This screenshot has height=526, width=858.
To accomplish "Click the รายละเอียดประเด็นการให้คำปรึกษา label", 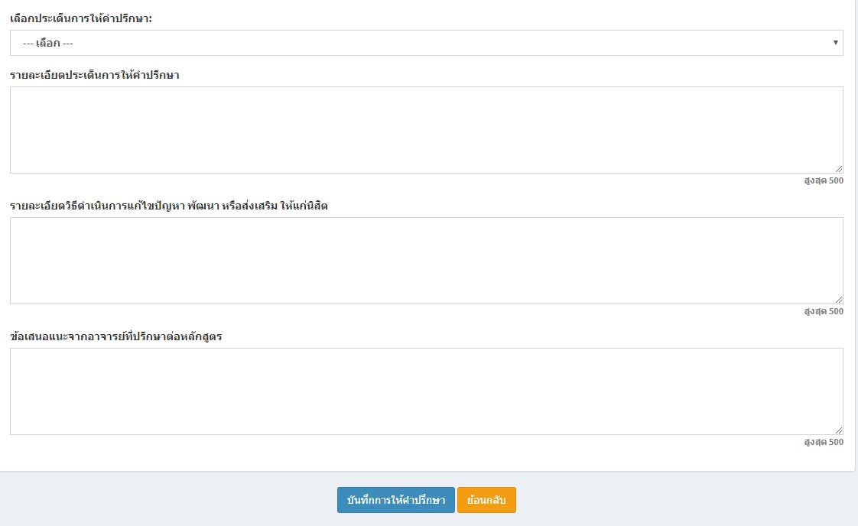I will tap(95, 75).
